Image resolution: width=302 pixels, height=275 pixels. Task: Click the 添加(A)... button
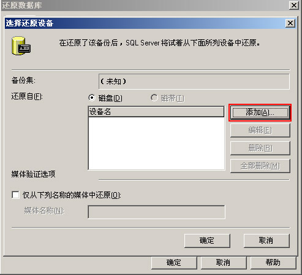260,112
